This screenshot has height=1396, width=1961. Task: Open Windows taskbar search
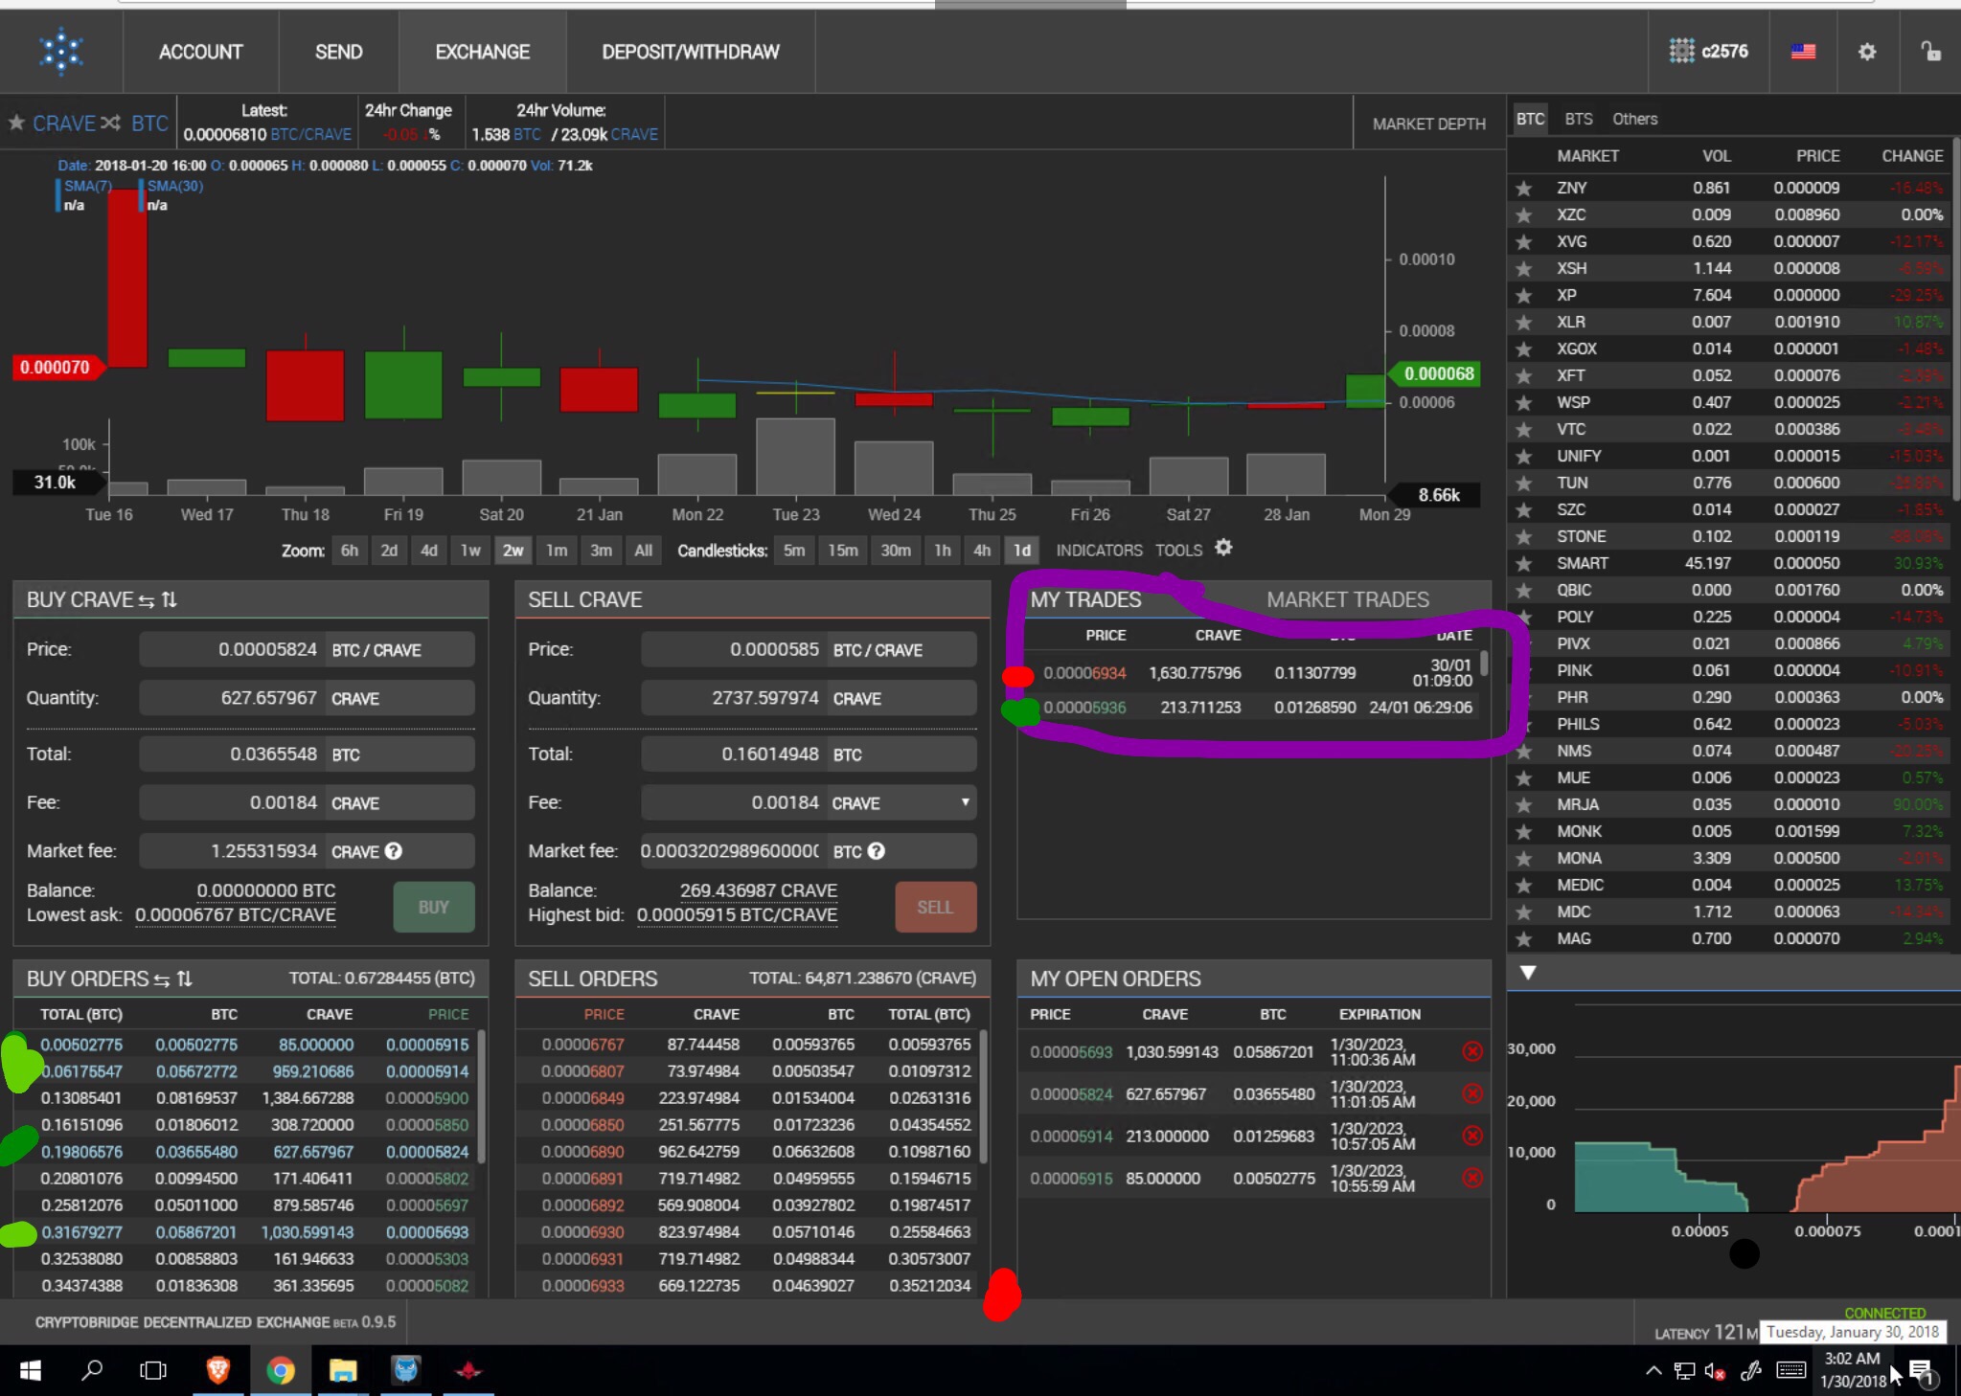coord(92,1371)
